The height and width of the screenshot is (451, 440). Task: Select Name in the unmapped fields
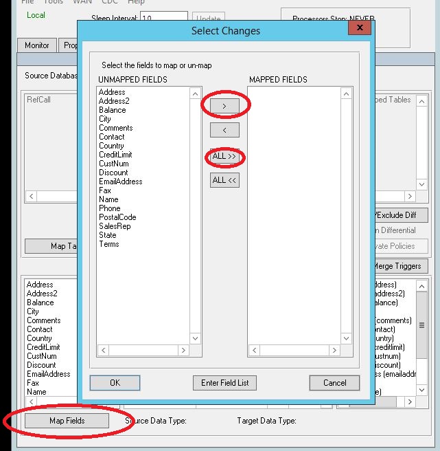click(108, 199)
